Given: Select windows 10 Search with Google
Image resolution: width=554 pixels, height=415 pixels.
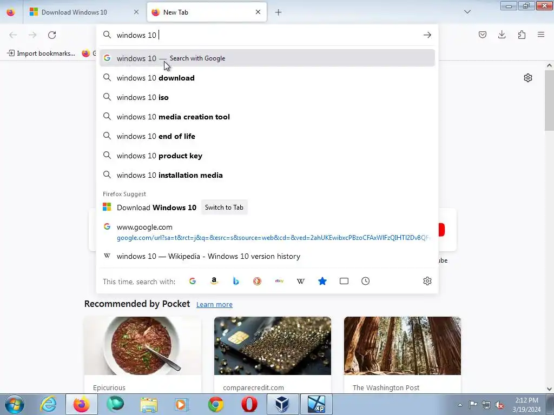Looking at the screenshot, I should tap(267, 58).
